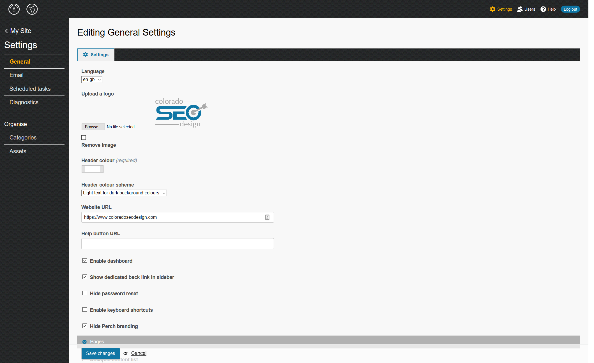594x363 pixels.
Task: Navigate to the General settings menu item
Action: [20, 61]
